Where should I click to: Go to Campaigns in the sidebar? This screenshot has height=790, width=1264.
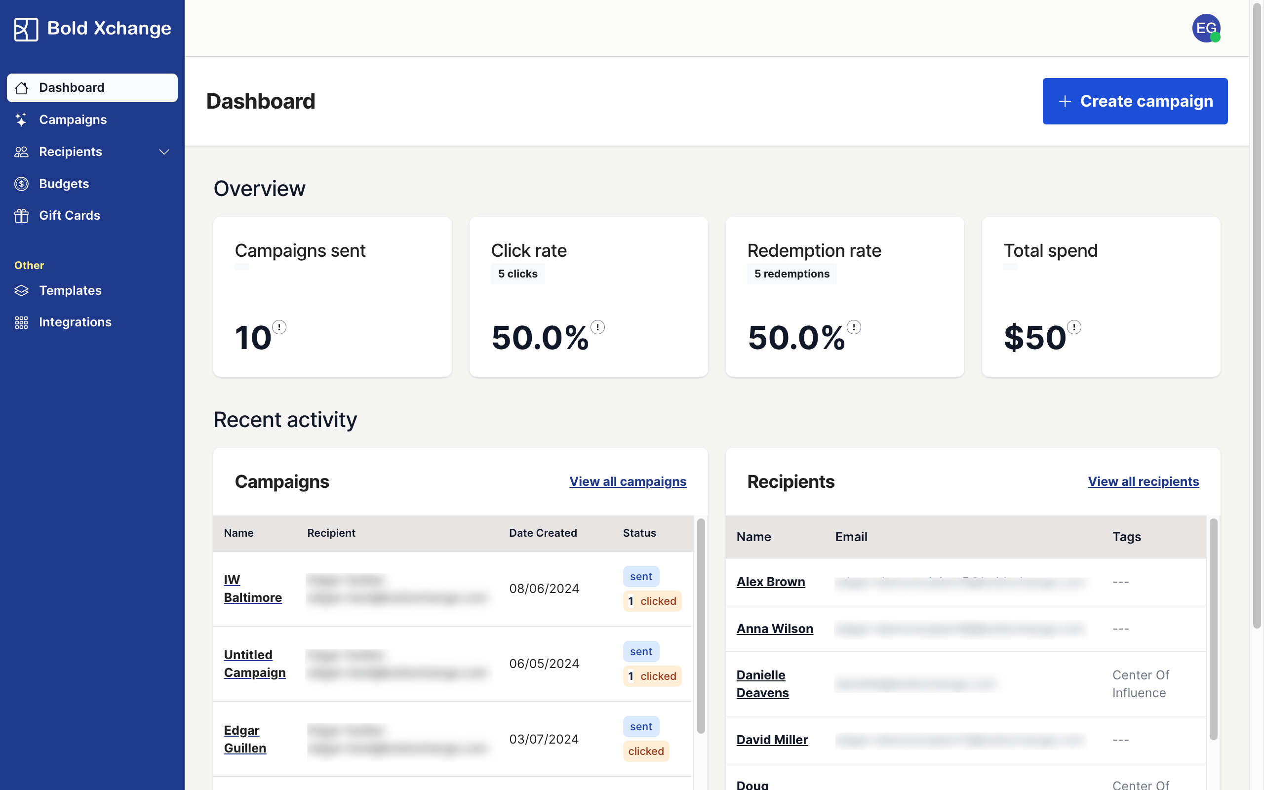73,119
